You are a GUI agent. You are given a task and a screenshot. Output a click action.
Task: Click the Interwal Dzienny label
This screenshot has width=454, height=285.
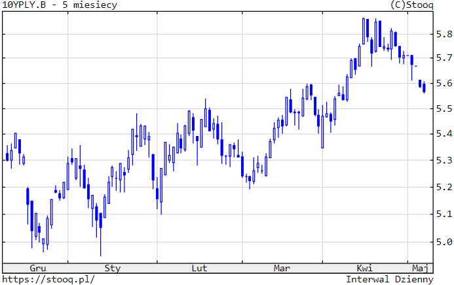point(390,279)
